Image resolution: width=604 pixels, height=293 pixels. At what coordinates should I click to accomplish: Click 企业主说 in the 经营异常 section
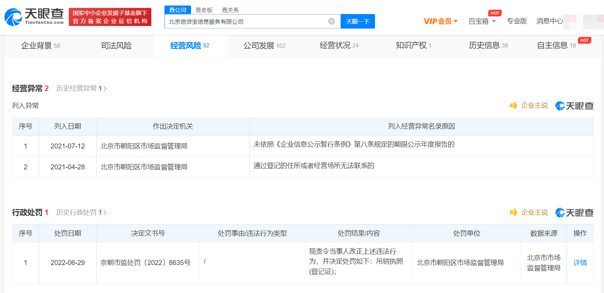pyautogui.click(x=535, y=106)
